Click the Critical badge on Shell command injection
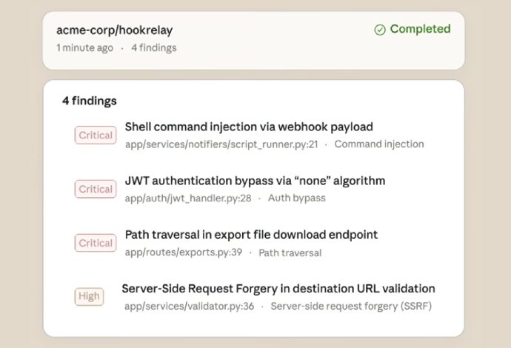Screen dimensions: 511x348 point(96,135)
